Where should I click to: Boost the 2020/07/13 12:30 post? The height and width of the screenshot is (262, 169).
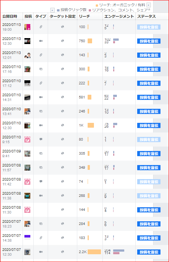click(149, 41)
